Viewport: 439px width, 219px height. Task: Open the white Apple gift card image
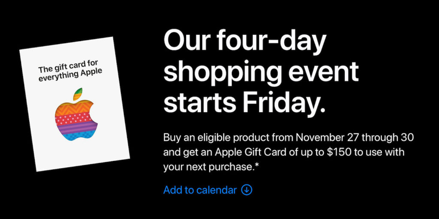pyautogui.click(x=75, y=104)
